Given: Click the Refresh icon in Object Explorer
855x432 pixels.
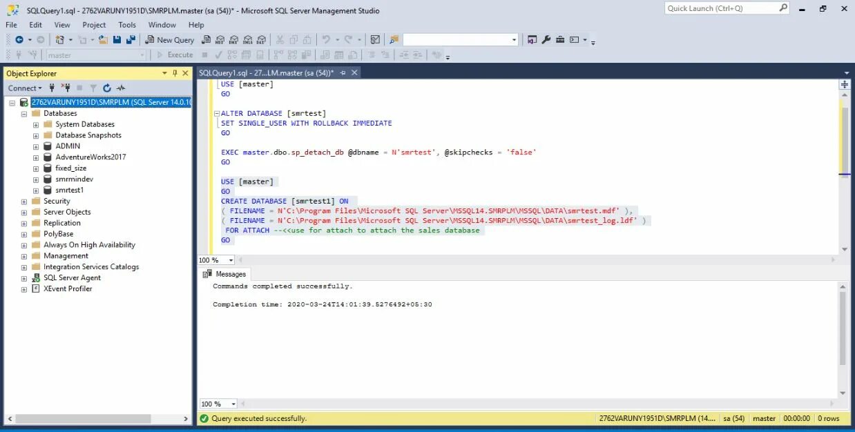Looking at the screenshot, I should tap(107, 88).
